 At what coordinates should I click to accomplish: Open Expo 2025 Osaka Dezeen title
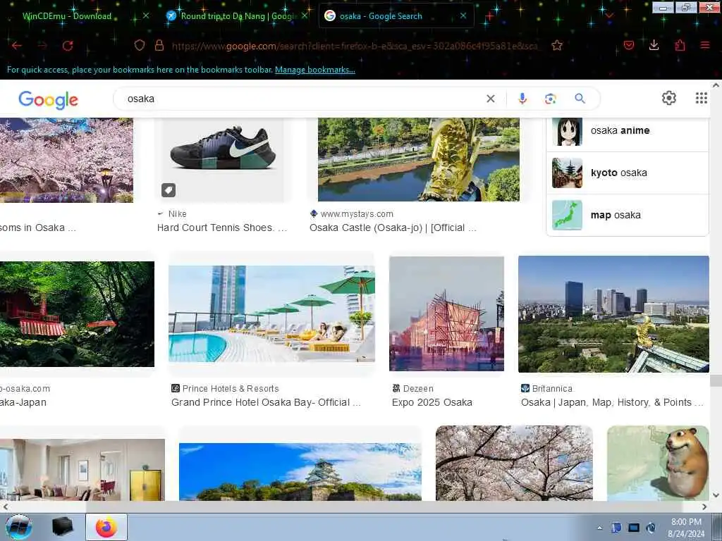(432, 402)
